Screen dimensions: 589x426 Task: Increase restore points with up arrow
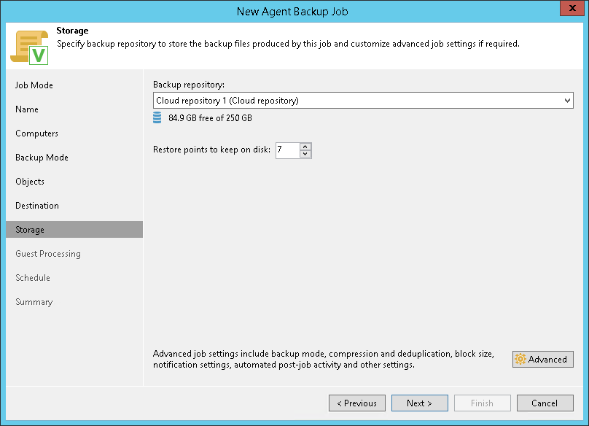(305, 147)
